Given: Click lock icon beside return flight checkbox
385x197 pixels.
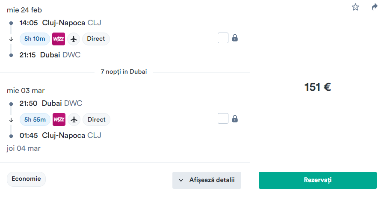Looking at the screenshot, I should (235, 119).
